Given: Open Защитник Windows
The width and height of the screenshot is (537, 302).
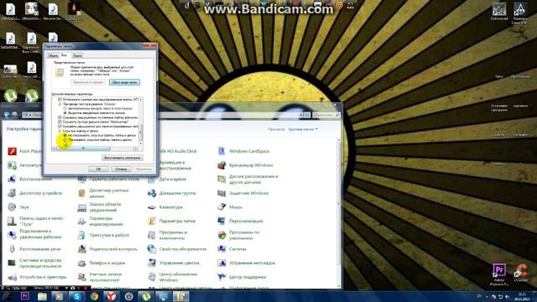Looking at the screenshot, I should [243, 193].
